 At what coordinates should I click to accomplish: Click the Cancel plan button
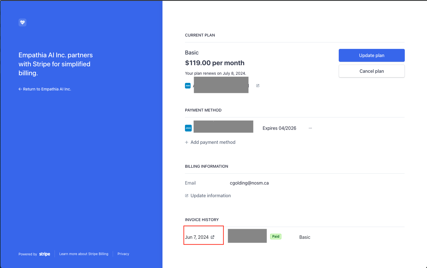pos(372,71)
